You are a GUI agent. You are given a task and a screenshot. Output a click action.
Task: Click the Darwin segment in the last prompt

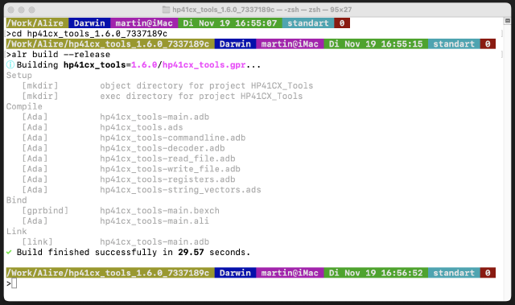pyautogui.click(x=235, y=273)
